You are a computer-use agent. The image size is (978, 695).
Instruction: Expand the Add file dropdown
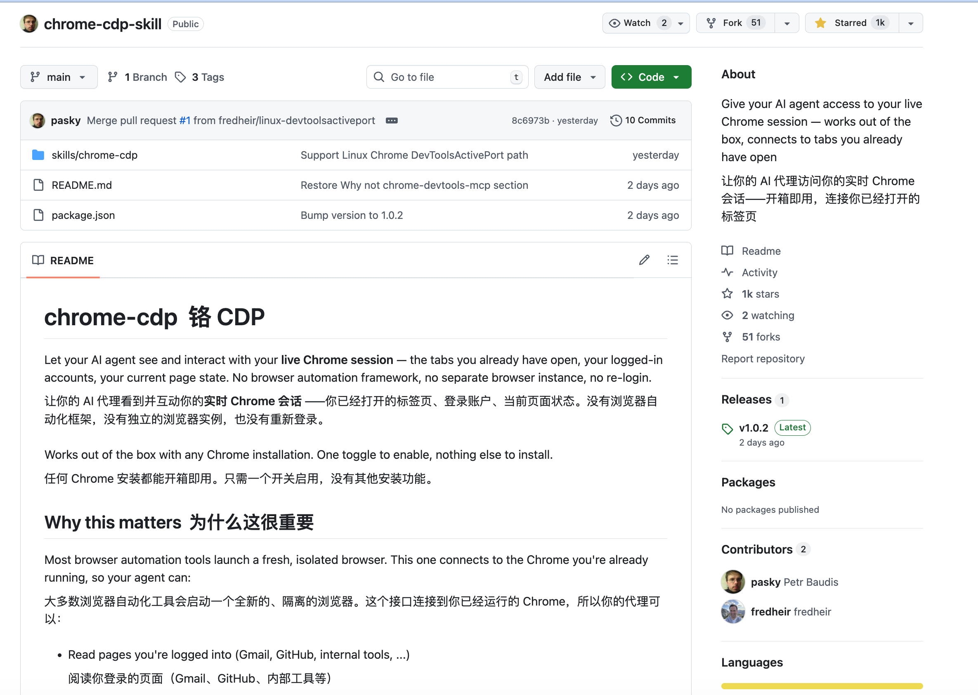click(569, 77)
